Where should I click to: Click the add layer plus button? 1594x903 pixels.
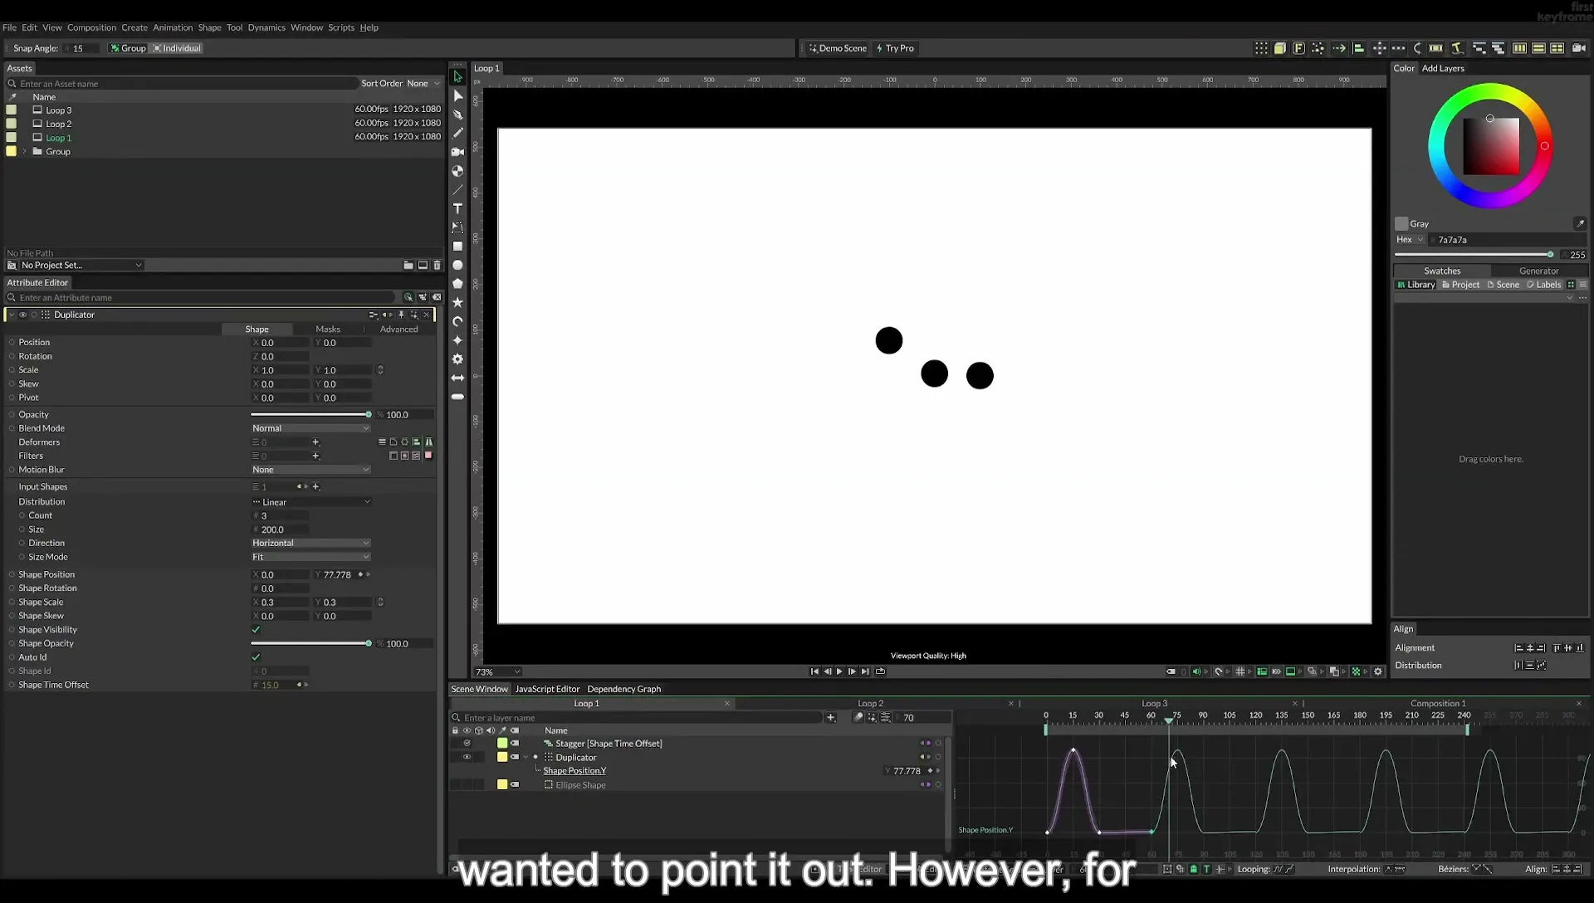pos(830,717)
